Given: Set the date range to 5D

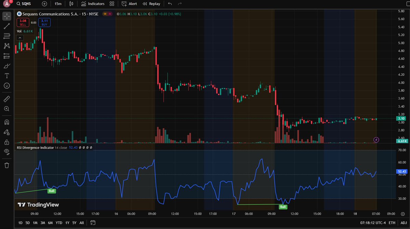Looking at the screenshot, I should pyautogui.click(x=27, y=223).
